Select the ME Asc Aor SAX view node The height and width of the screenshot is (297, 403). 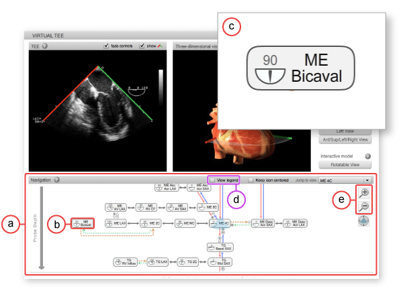[x=199, y=187]
